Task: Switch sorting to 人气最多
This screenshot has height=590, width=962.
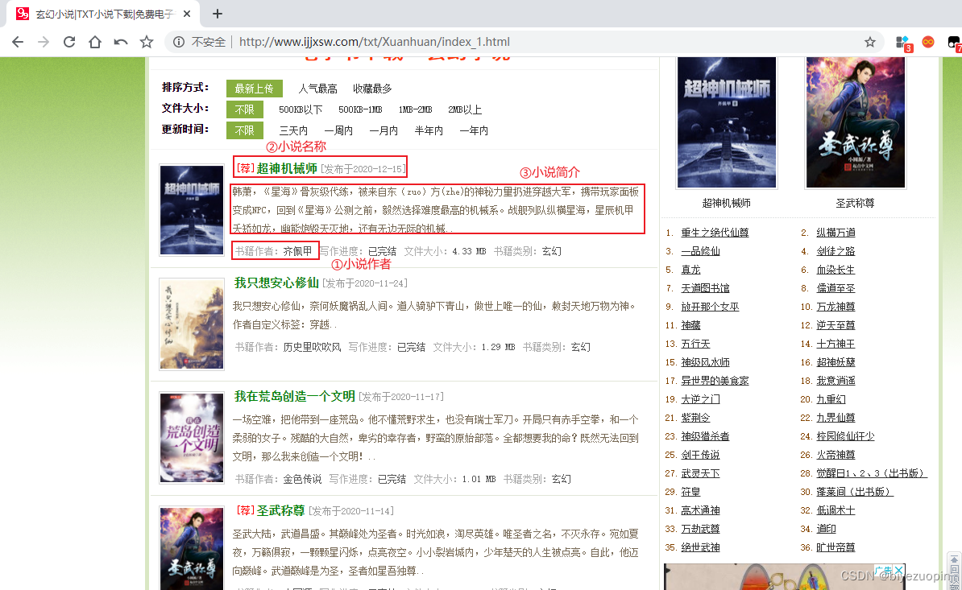Action: [317, 89]
